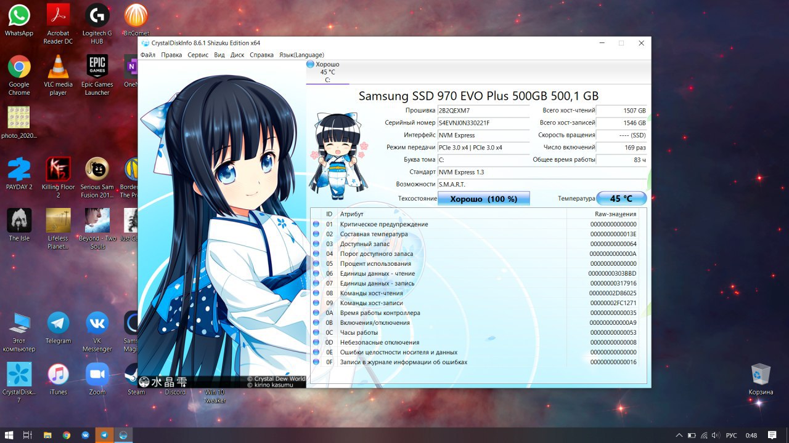Open BitComet desktop icon

coord(136,20)
